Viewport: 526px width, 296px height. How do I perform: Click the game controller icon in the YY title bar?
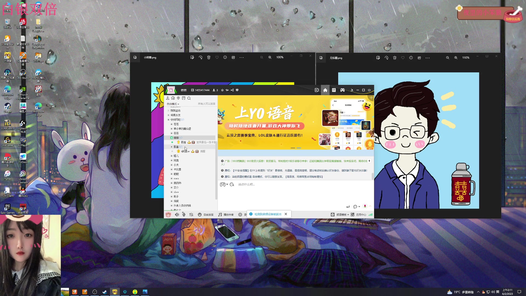(x=342, y=90)
